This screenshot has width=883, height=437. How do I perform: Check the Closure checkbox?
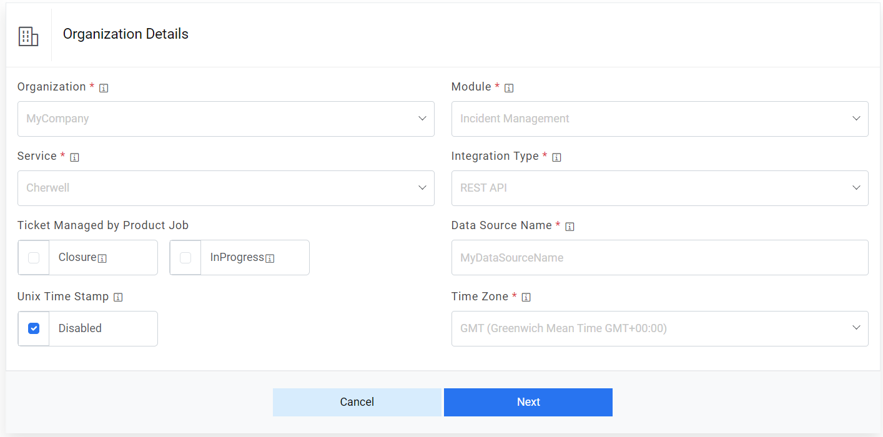[x=33, y=257]
